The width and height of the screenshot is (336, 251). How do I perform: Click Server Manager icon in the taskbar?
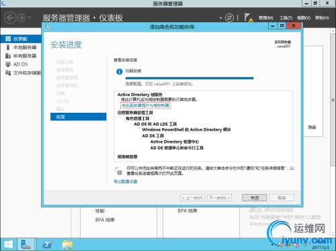[x=26, y=244]
